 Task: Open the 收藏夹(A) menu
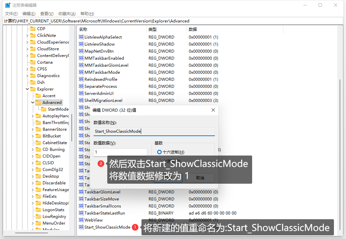(67, 14)
